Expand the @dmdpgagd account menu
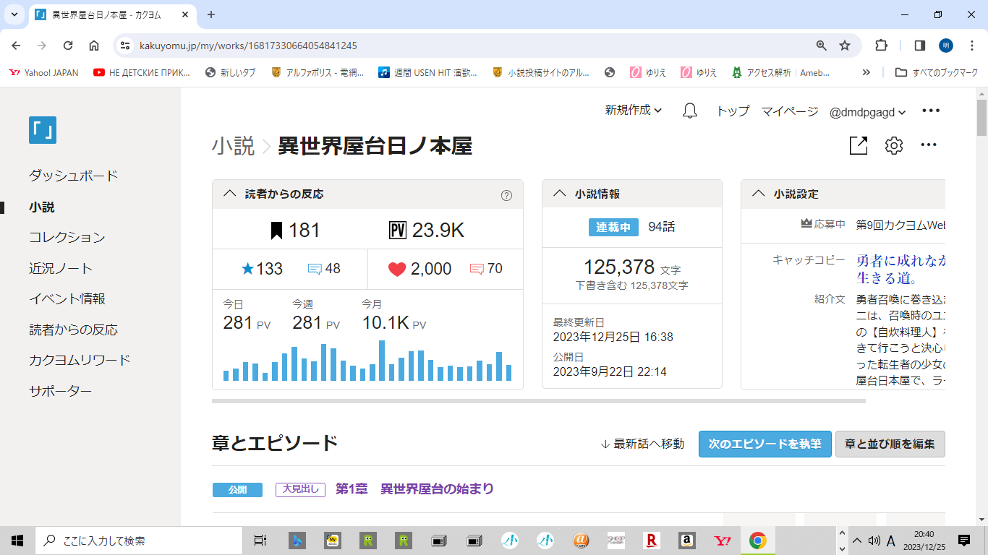This screenshot has width=988, height=555. pyautogui.click(x=867, y=112)
